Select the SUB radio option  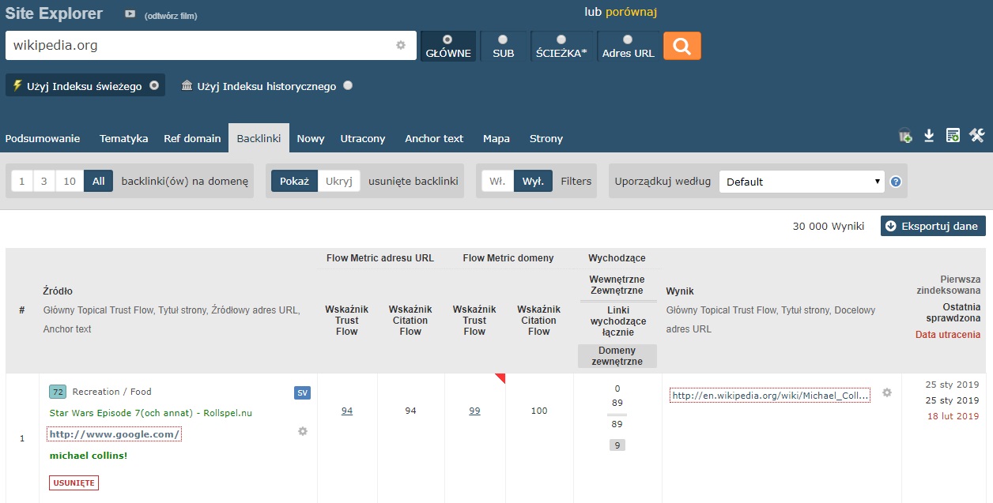[x=503, y=39]
